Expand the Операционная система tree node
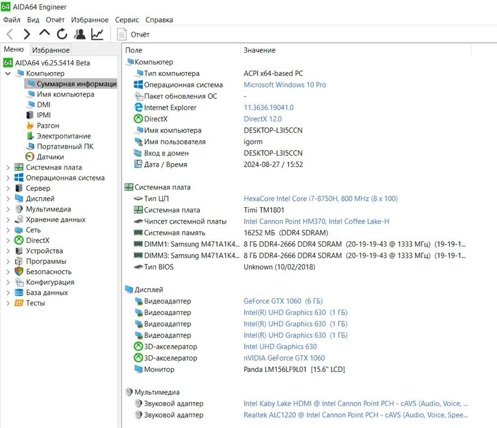497x428 pixels. 8,178
